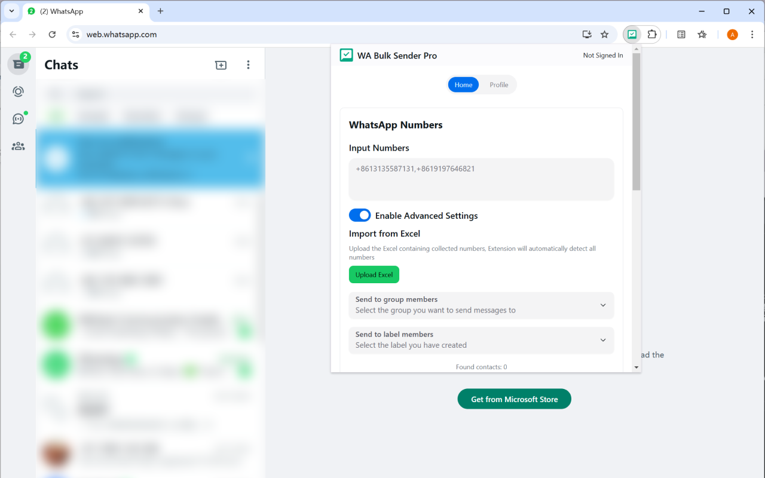Open the WhatsApp Channels icon
This screenshot has height=478, width=765.
tap(19, 119)
